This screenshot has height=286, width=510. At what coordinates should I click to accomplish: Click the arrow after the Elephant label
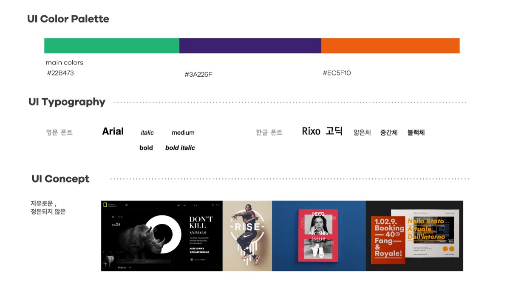(x=130, y=268)
